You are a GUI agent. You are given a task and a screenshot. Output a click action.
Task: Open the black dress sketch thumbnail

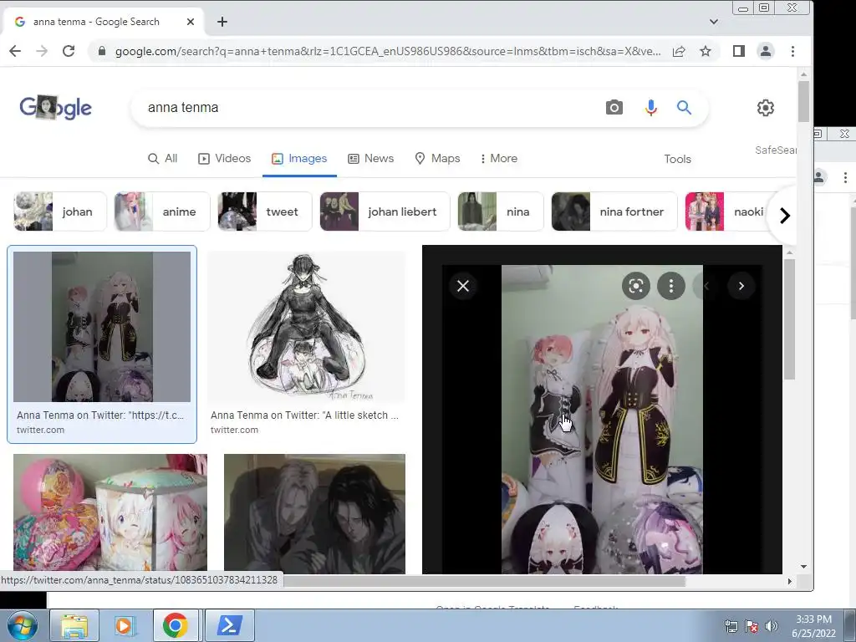(x=306, y=327)
